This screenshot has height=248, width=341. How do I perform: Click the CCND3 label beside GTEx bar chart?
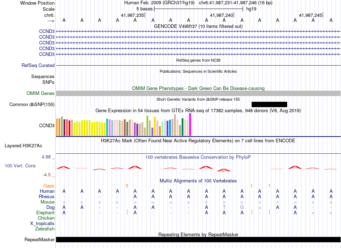pyautogui.click(x=47, y=125)
